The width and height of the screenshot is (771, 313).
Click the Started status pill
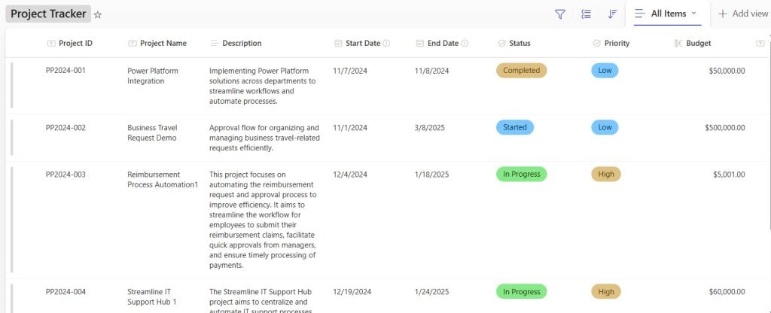[x=515, y=127]
